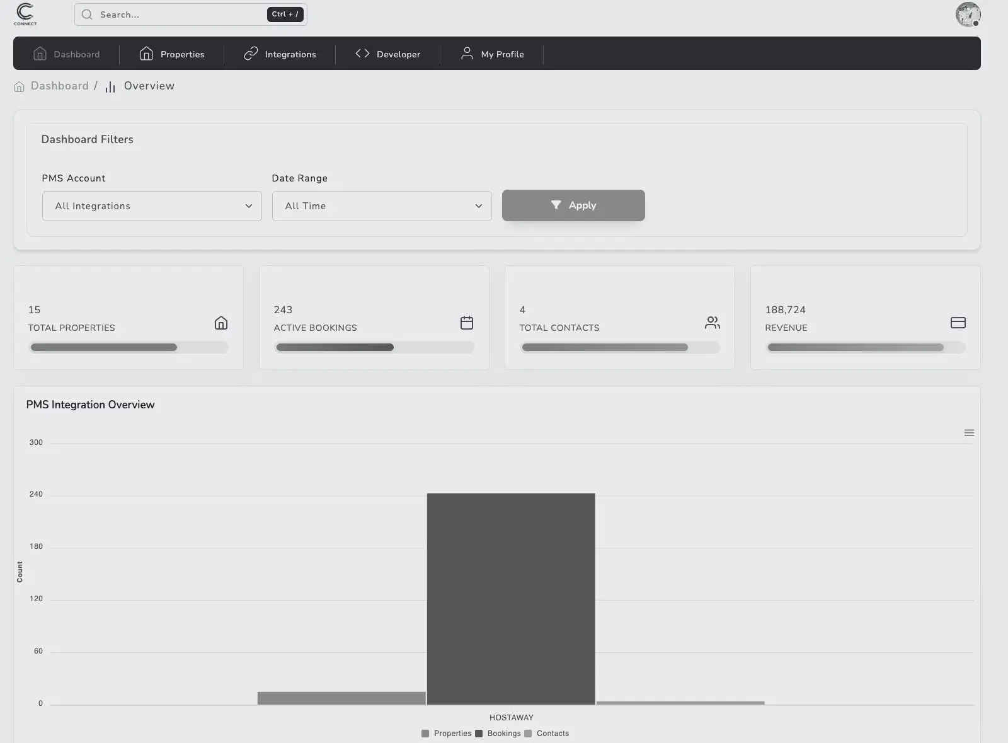The width and height of the screenshot is (1008, 743).
Task: Open the Date Range dropdown
Action: 382,206
